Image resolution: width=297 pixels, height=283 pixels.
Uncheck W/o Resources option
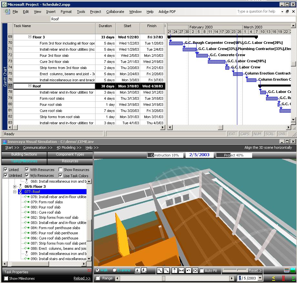point(27,176)
